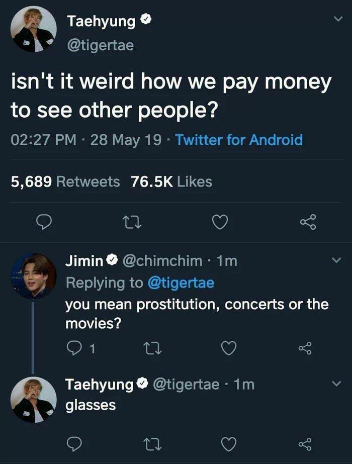Retweet the main tweet about paying money
This screenshot has height=464, width=352.
coord(132,222)
